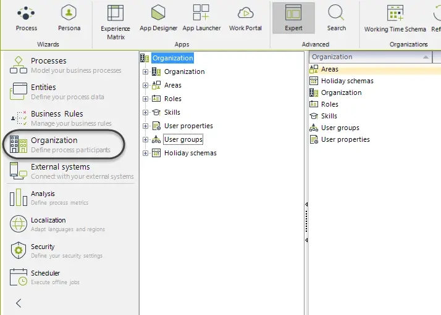Select the Expert view button
This screenshot has height=315, width=441.
(x=293, y=18)
